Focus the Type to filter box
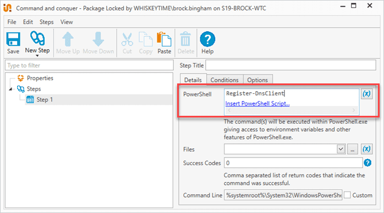Screen dimensions: 384x213 [x=89, y=65]
